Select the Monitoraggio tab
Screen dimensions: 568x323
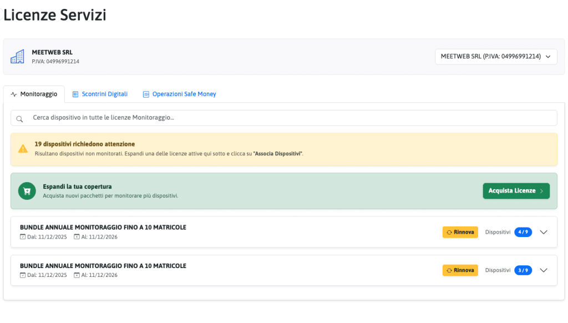tap(38, 94)
